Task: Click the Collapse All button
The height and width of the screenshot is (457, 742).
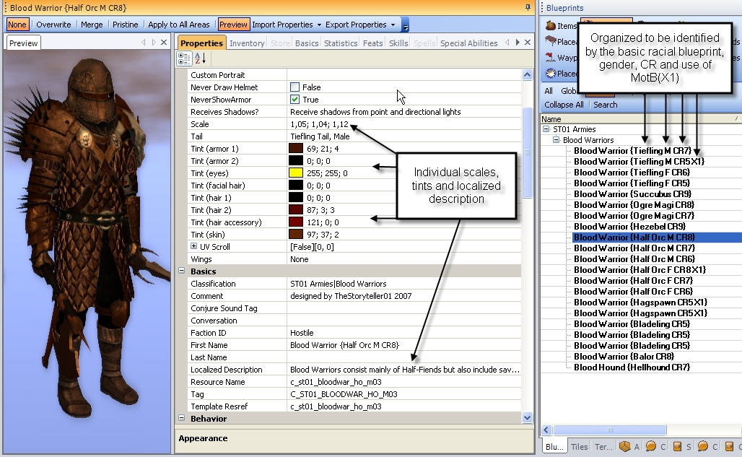Action: click(x=564, y=105)
